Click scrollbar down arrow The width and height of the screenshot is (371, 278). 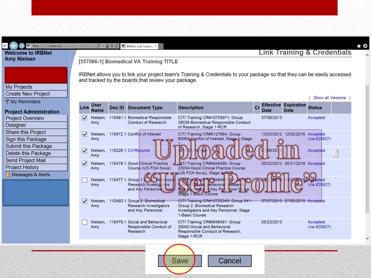[367, 238]
